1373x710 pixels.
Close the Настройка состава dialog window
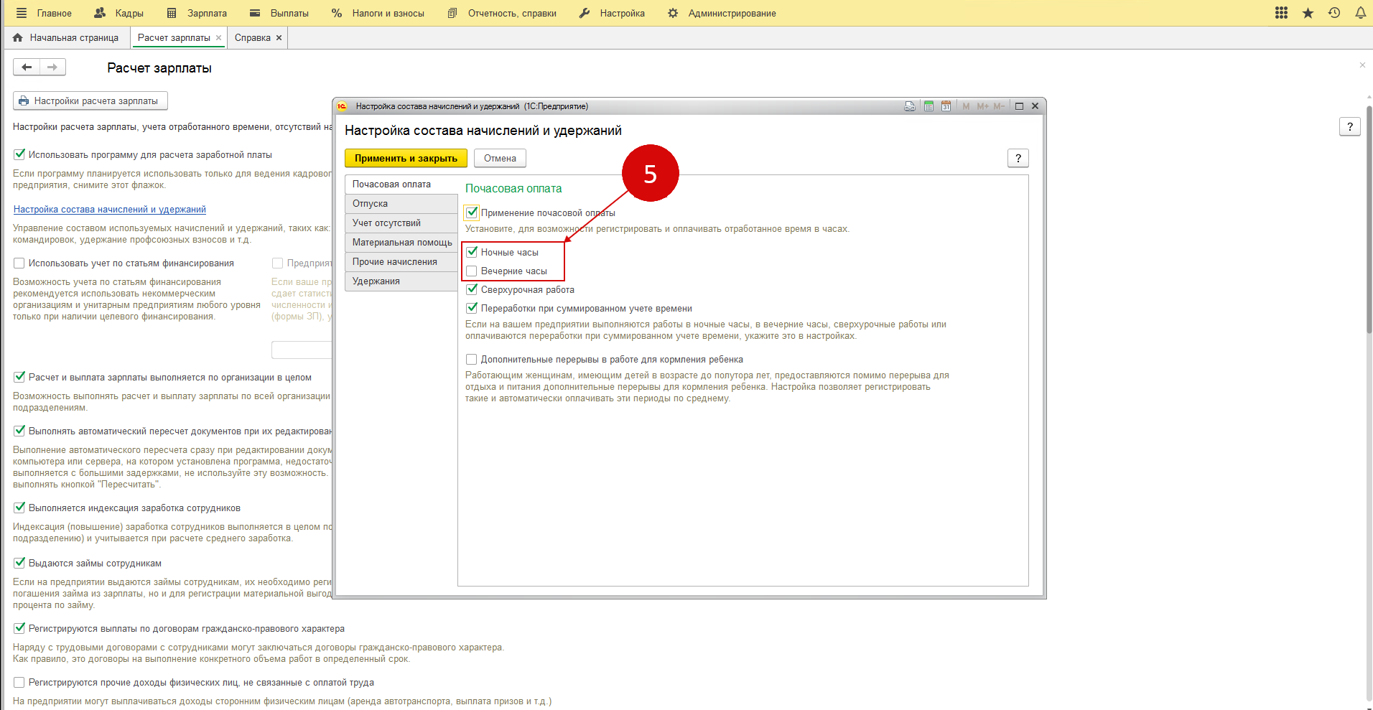pos(1035,106)
